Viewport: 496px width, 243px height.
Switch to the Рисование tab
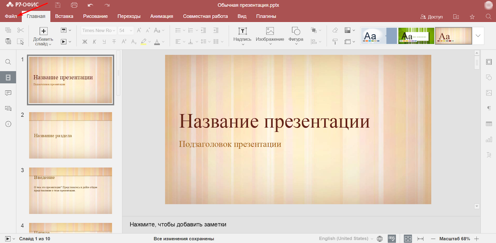[95, 16]
